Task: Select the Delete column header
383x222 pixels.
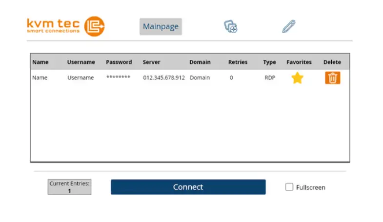Action: (332, 62)
